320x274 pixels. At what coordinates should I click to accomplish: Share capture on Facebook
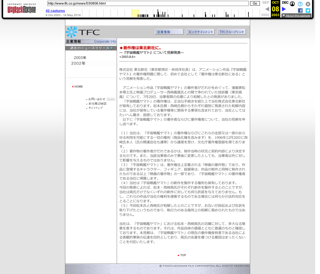tap(300, 10)
